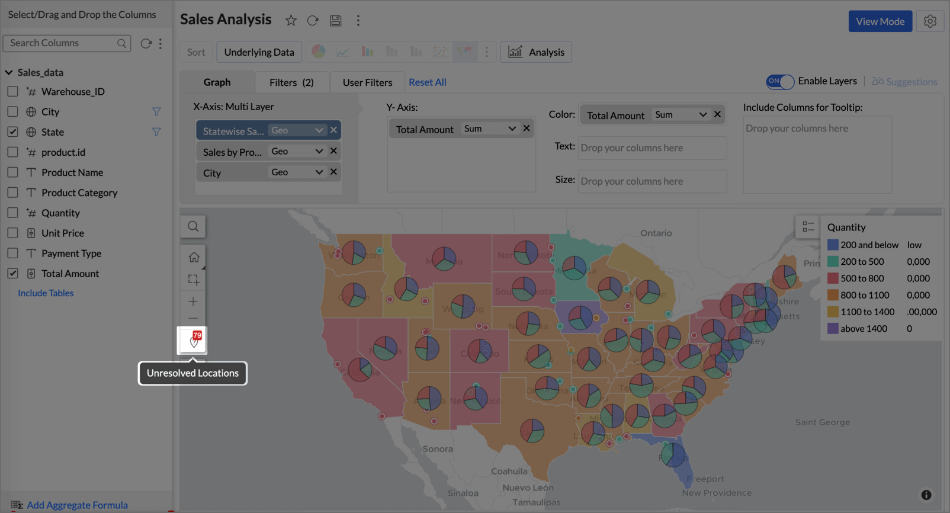This screenshot has height=513, width=950.
Task: Open the City layer Geo dropdown
Action: pyautogui.click(x=319, y=172)
